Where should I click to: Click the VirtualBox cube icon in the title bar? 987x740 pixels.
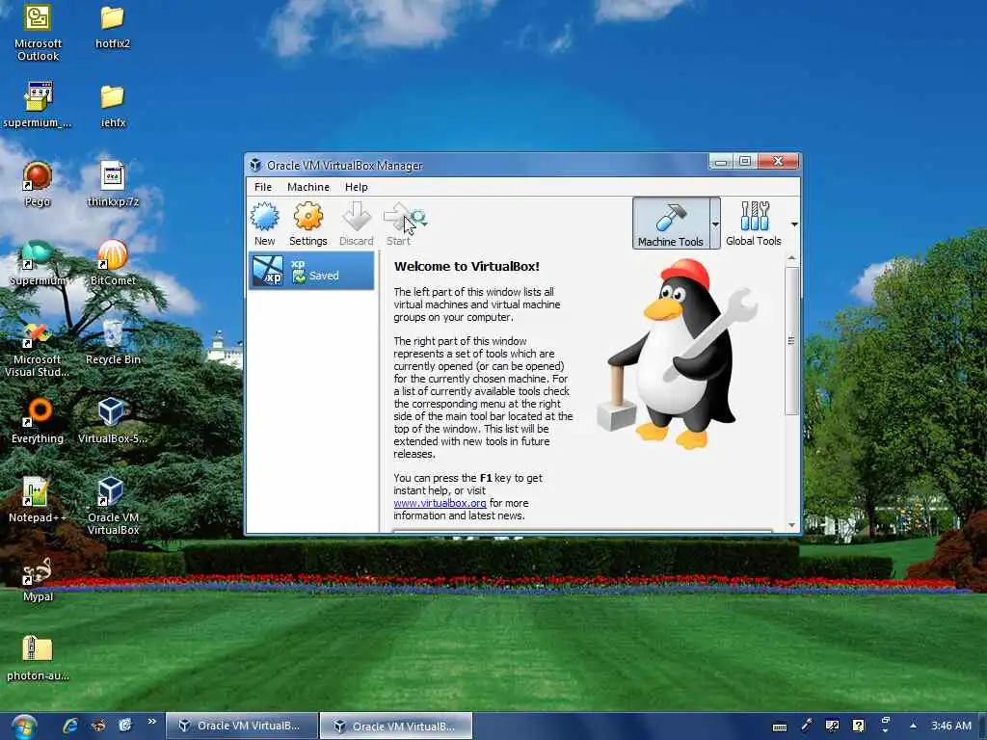tap(254, 166)
